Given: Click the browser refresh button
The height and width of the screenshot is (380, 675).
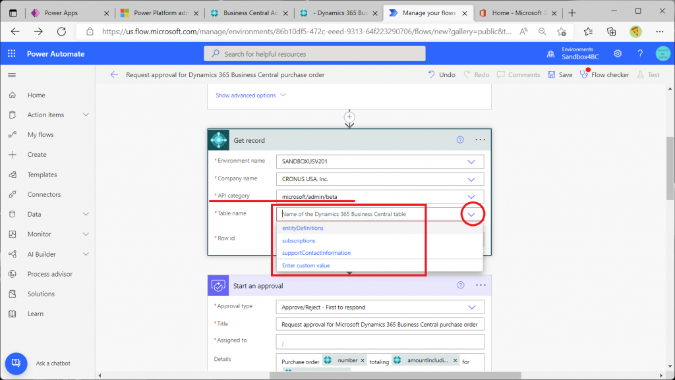Looking at the screenshot, I should (x=61, y=32).
